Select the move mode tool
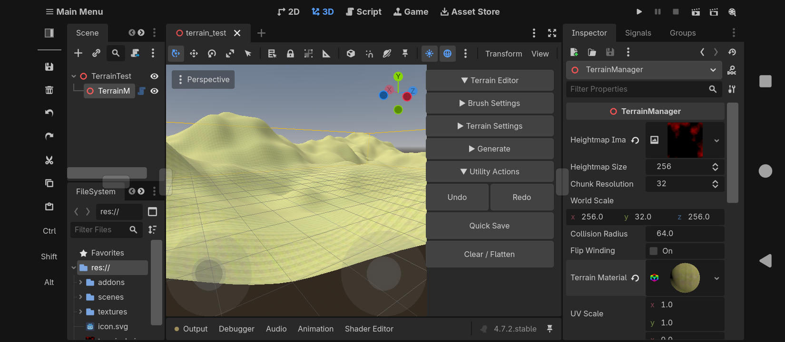785x342 pixels. pos(194,54)
